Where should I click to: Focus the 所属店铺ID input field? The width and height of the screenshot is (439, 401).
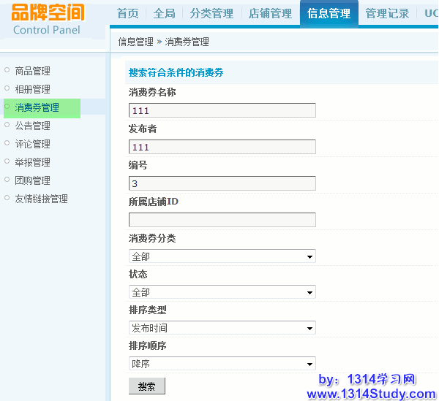click(x=222, y=220)
